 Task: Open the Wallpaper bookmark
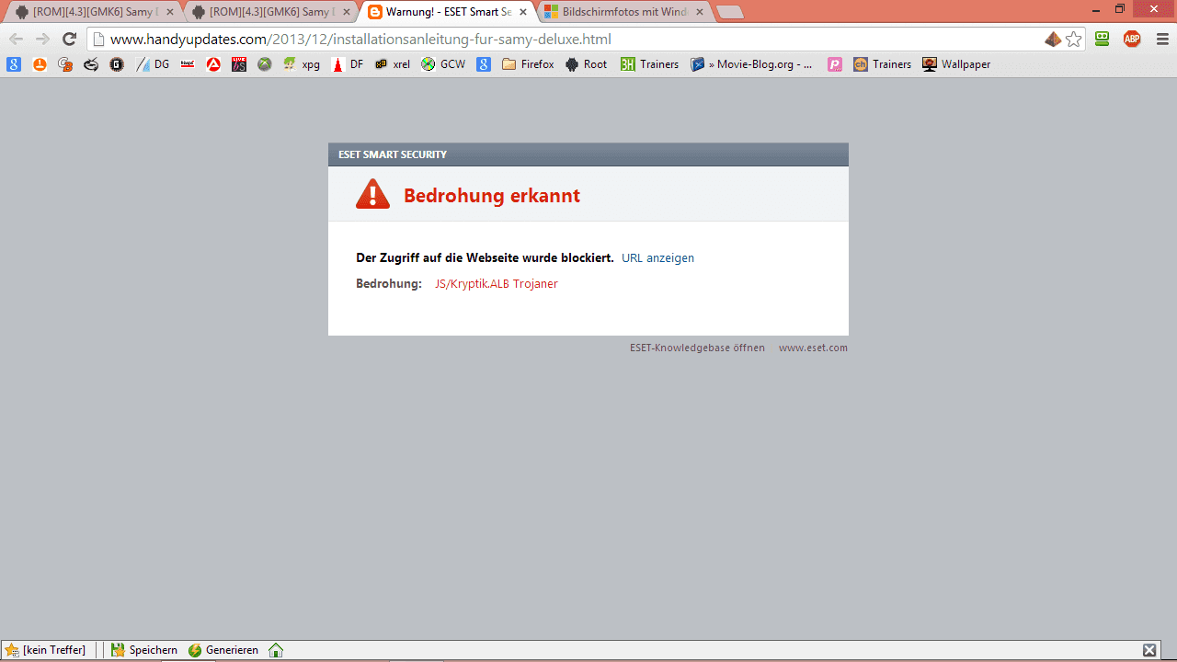[x=956, y=64]
